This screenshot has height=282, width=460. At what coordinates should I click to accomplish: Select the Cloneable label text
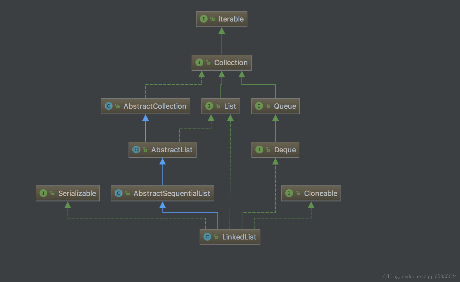pyautogui.click(x=321, y=193)
